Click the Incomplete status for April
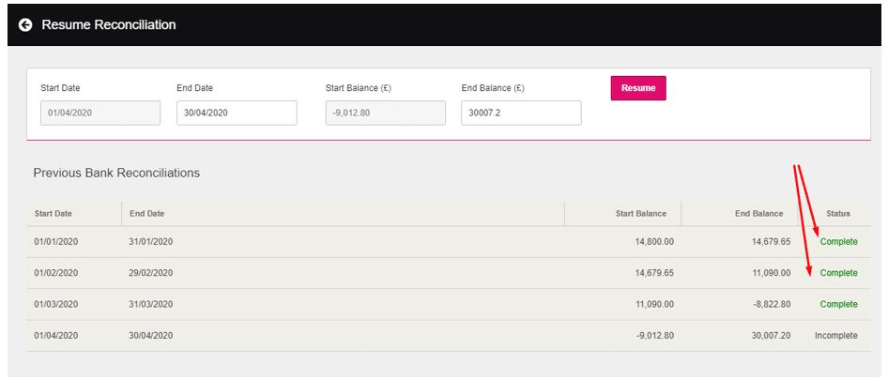The image size is (888, 379). pos(835,336)
